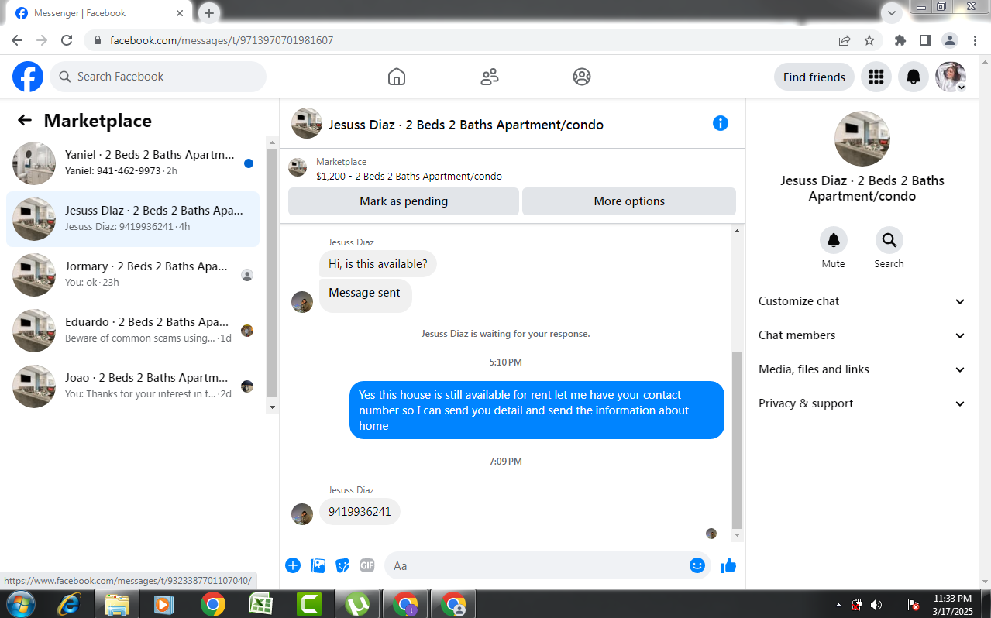The width and height of the screenshot is (991, 618).
Task: Click the browser address bar URL
Action: tap(222, 40)
